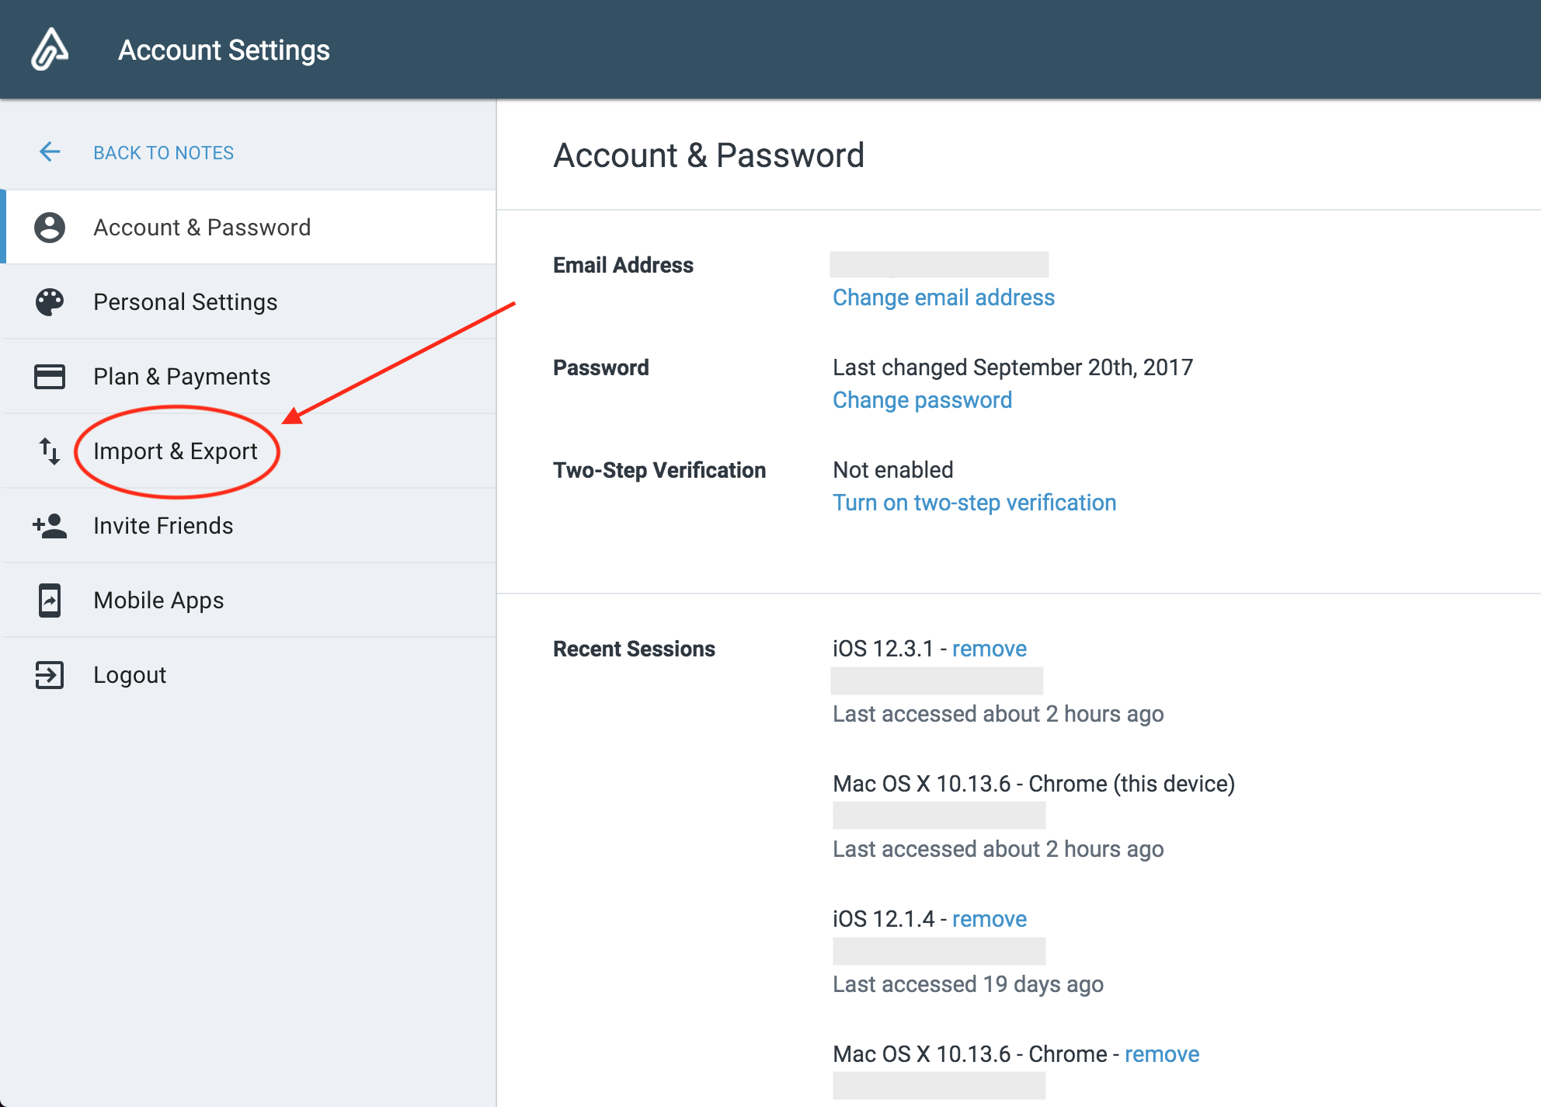This screenshot has width=1541, height=1107.
Task: Click the Recent Sessions label
Action: click(x=634, y=649)
